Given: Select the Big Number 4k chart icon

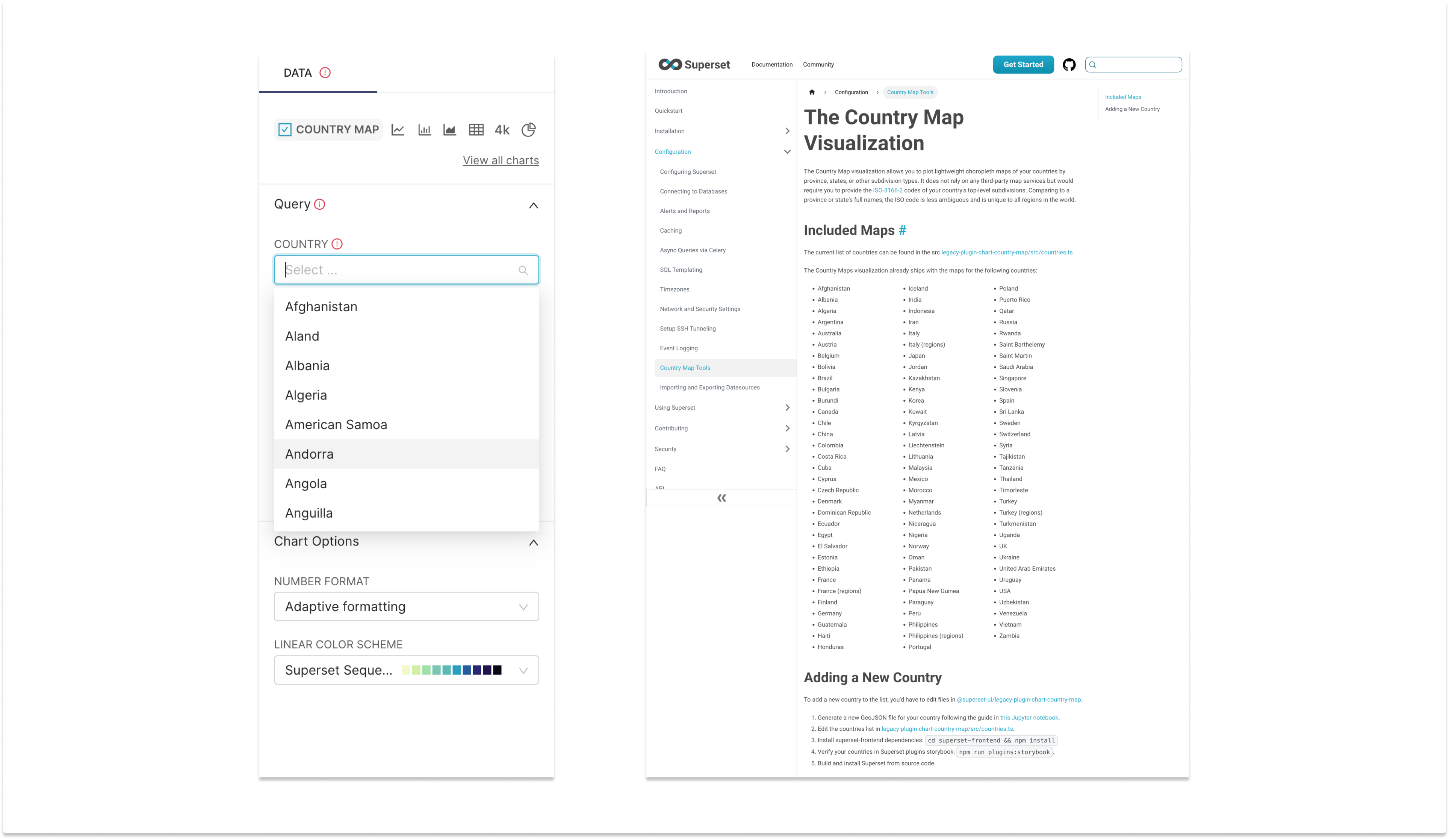Looking at the screenshot, I should pyautogui.click(x=501, y=129).
